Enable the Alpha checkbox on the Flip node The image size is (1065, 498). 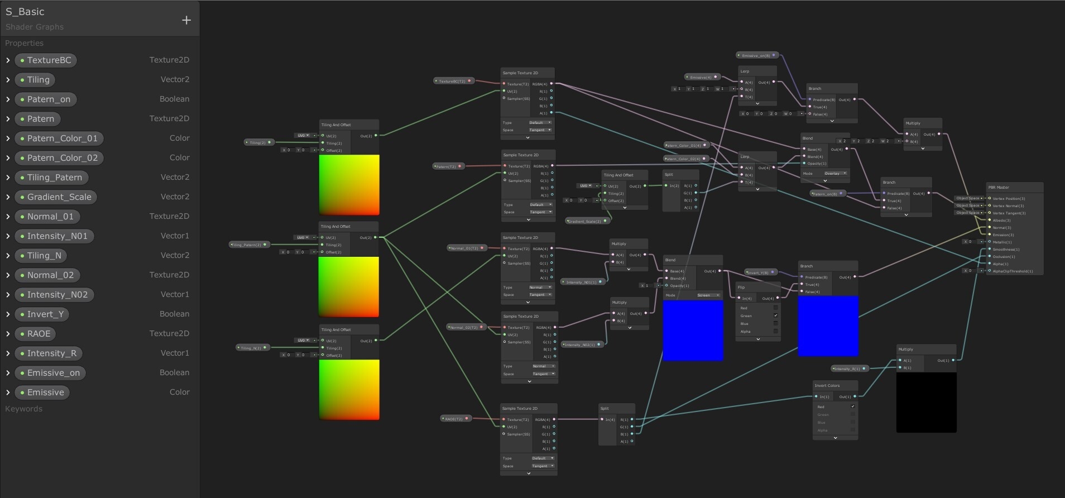click(x=775, y=331)
